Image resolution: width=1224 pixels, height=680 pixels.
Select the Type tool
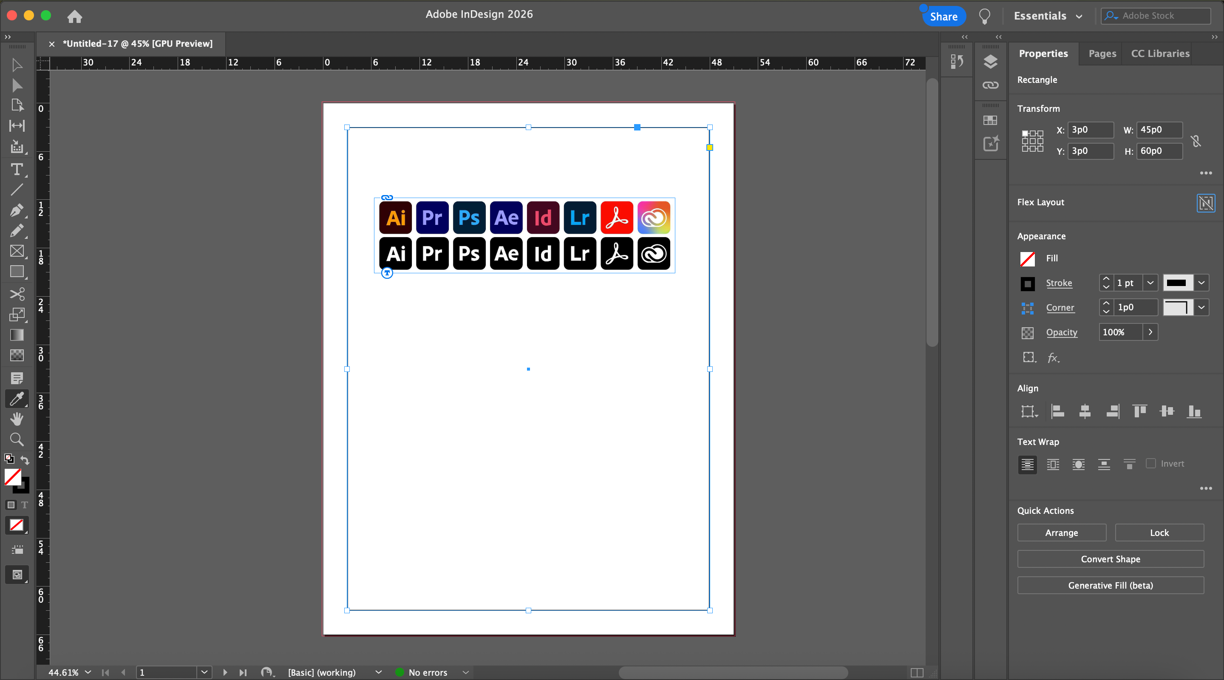(x=17, y=170)
